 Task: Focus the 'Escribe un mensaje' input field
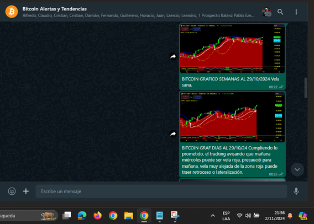point(161,191)
